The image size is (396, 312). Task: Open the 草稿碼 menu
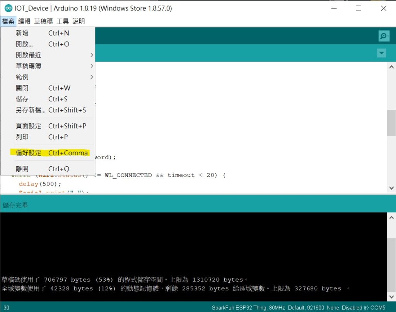coord(43,21)
